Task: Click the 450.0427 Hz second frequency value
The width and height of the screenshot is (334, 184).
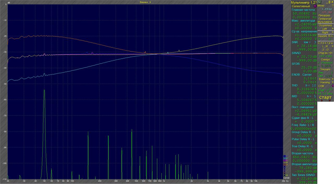Action: (x=305, y=157)
